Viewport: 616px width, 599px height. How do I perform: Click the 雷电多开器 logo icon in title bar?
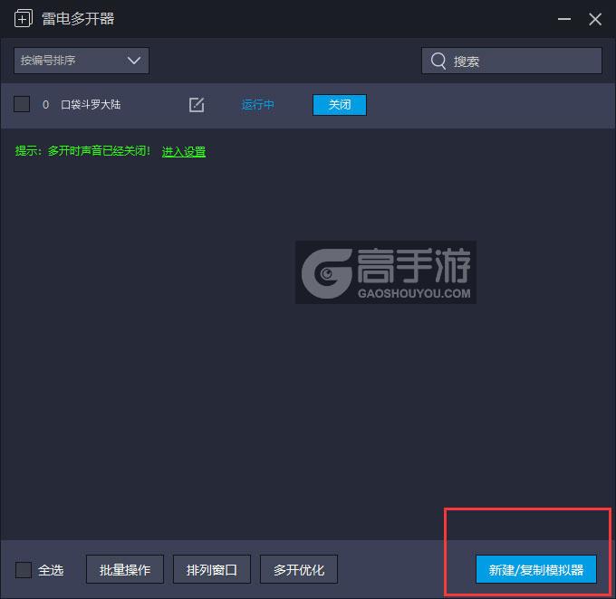(x=24, y=19)
